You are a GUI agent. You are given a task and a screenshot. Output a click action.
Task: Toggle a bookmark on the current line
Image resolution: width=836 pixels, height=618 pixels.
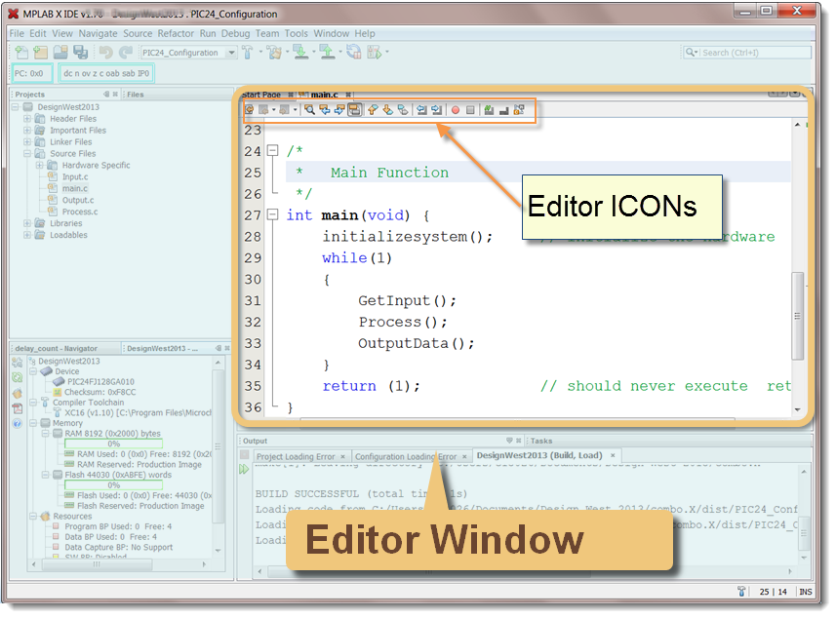point(401,110)
